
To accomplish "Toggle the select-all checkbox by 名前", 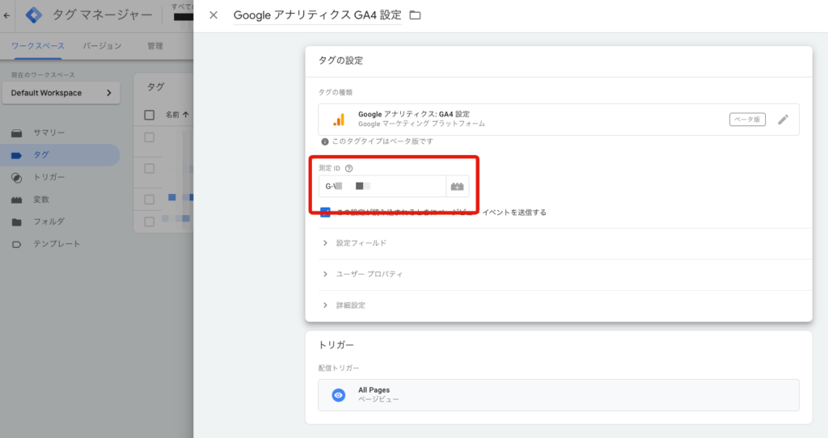I will 150,115.
